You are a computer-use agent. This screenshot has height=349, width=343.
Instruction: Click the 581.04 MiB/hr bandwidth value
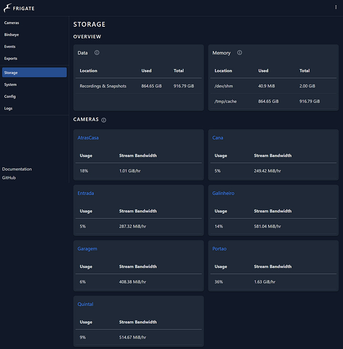[x=267, y=226]
